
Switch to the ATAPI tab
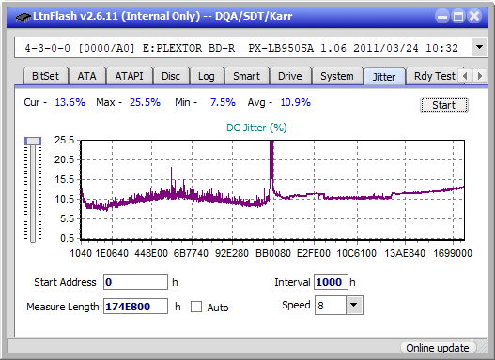pos(129,76)
